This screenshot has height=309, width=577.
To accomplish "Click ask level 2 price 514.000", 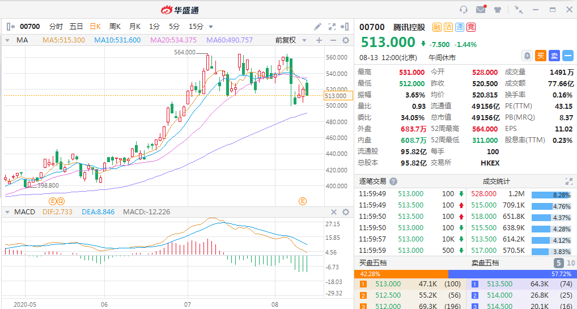I will (x=500, y=295).
